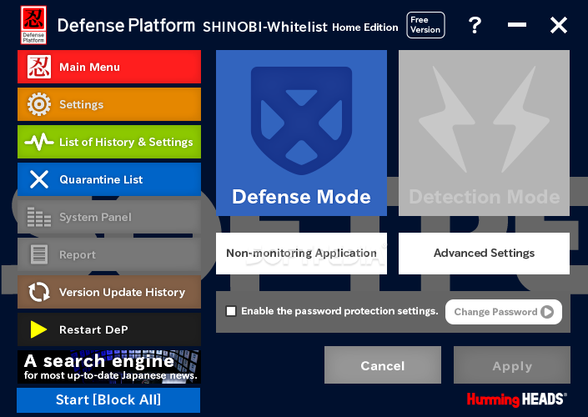Open Non-monitoring Application settings
The height and width of the screenshot is (417, 588).
[301, 254]
